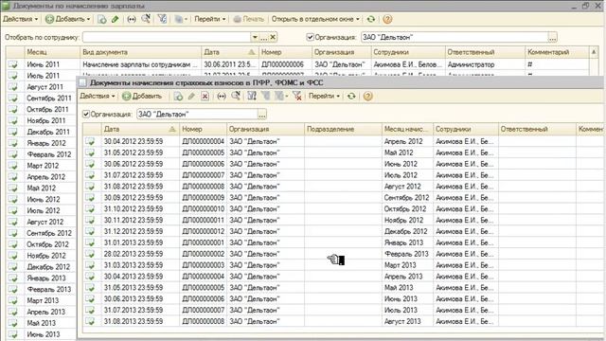
Task: Select Июнь 2011 row in salary documents list
Action: click(x=296, y=64)
